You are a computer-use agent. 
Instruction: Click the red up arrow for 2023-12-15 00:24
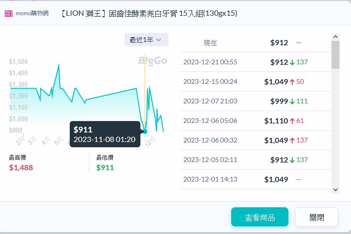pos(292,81)
